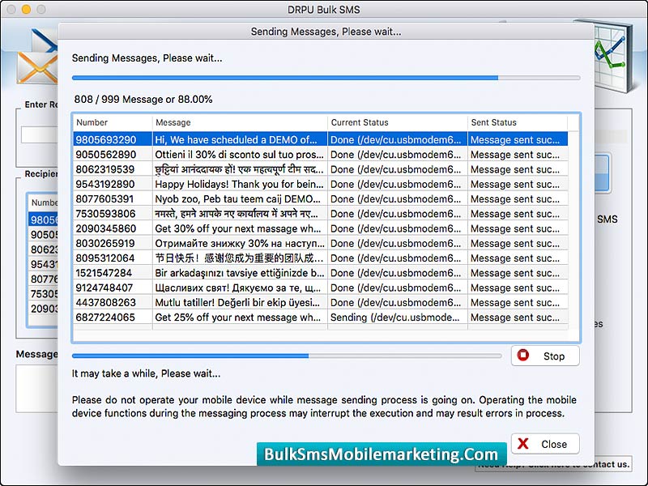This screenshot has width=648, height=486.
Task: Sort table by Number column header
Action: tap(112, 122)
